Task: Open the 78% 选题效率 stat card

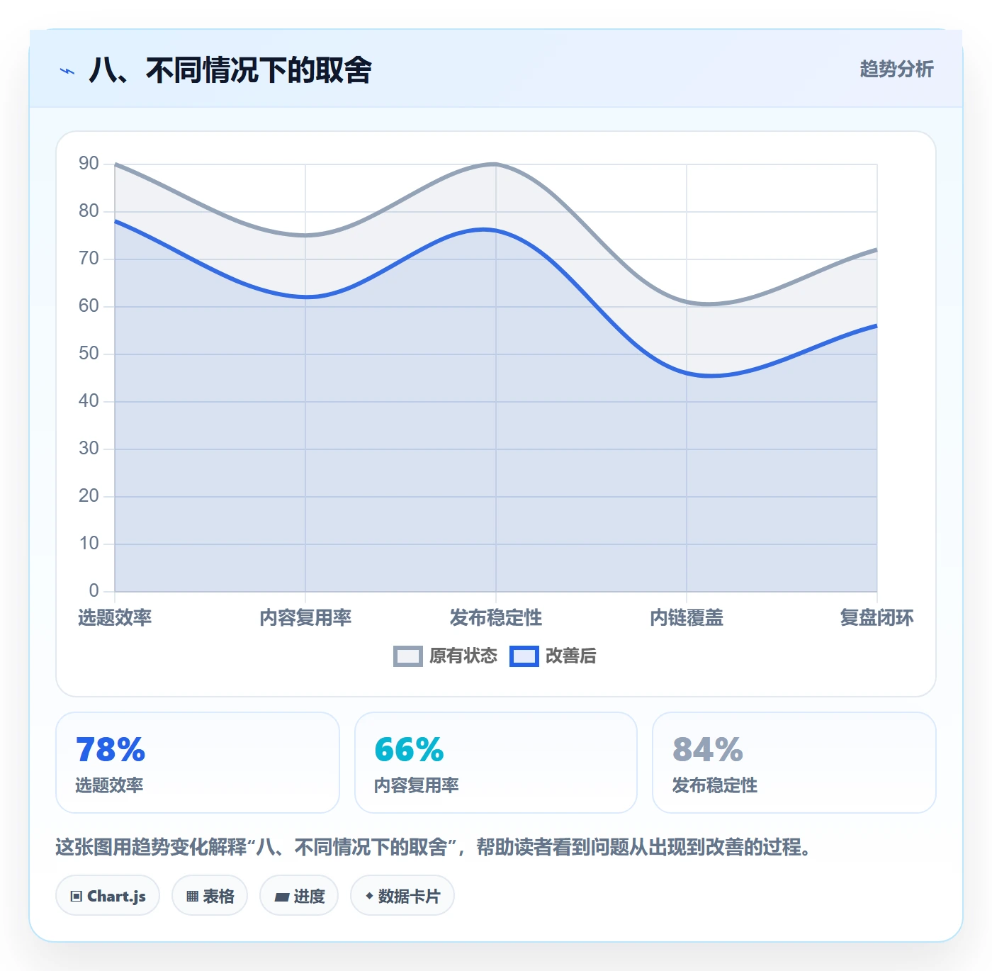Action: [198, 763]
